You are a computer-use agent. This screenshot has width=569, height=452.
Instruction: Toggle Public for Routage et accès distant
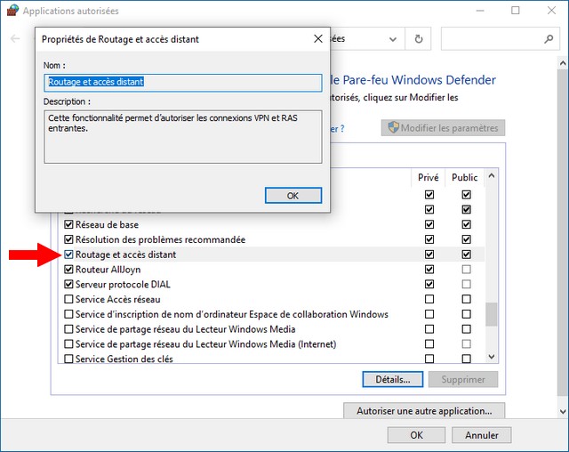coord(466,254)
